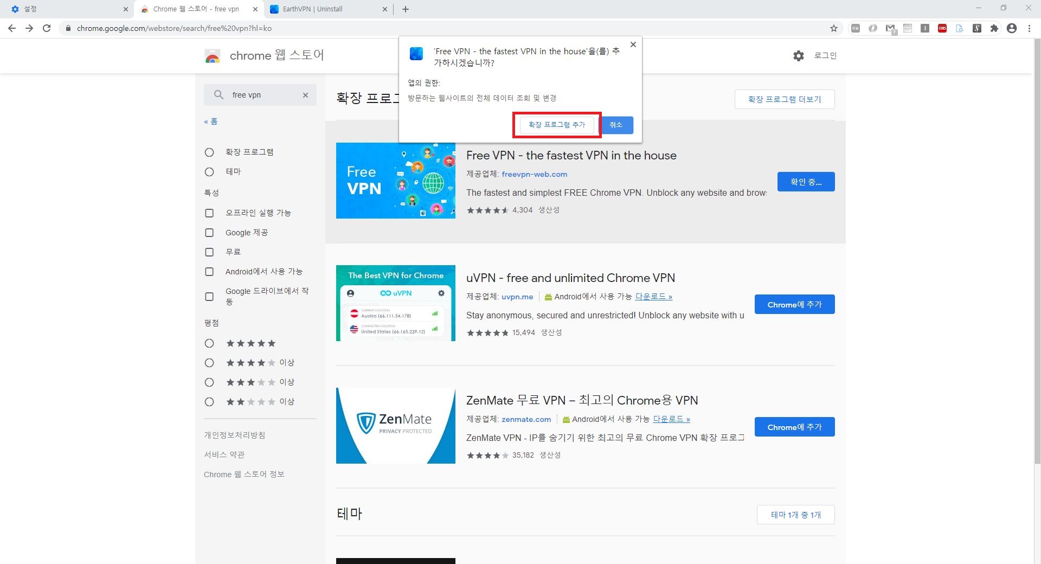This screenshot has width=1041, height=564.
Task: Open the uvpn.me provider link
Action: click(x=517, y=297)
